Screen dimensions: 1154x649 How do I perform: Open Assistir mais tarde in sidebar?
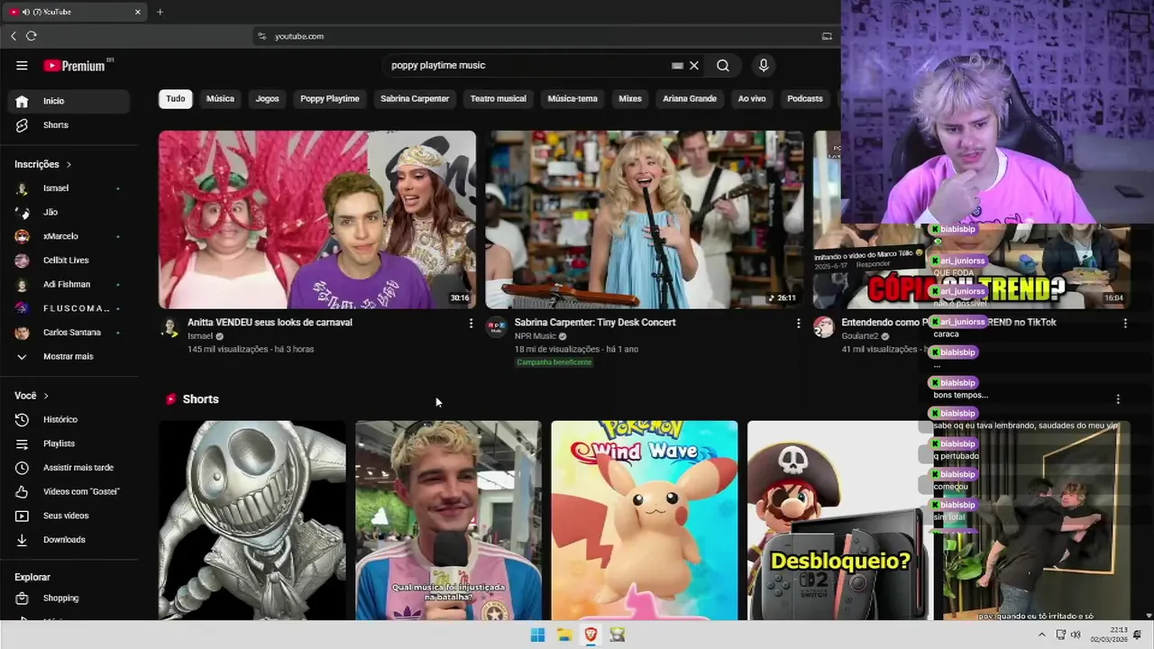[69, 468]
